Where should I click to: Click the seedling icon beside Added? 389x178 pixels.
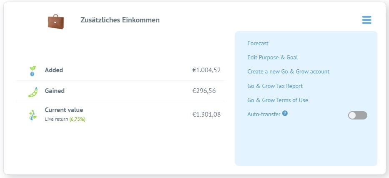click(x=33, y=71)
